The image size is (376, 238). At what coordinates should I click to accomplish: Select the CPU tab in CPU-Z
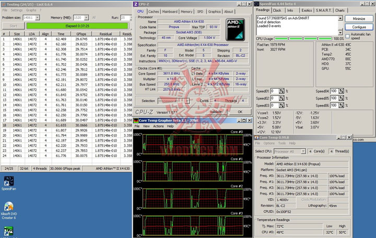click(x=140, y=11)
